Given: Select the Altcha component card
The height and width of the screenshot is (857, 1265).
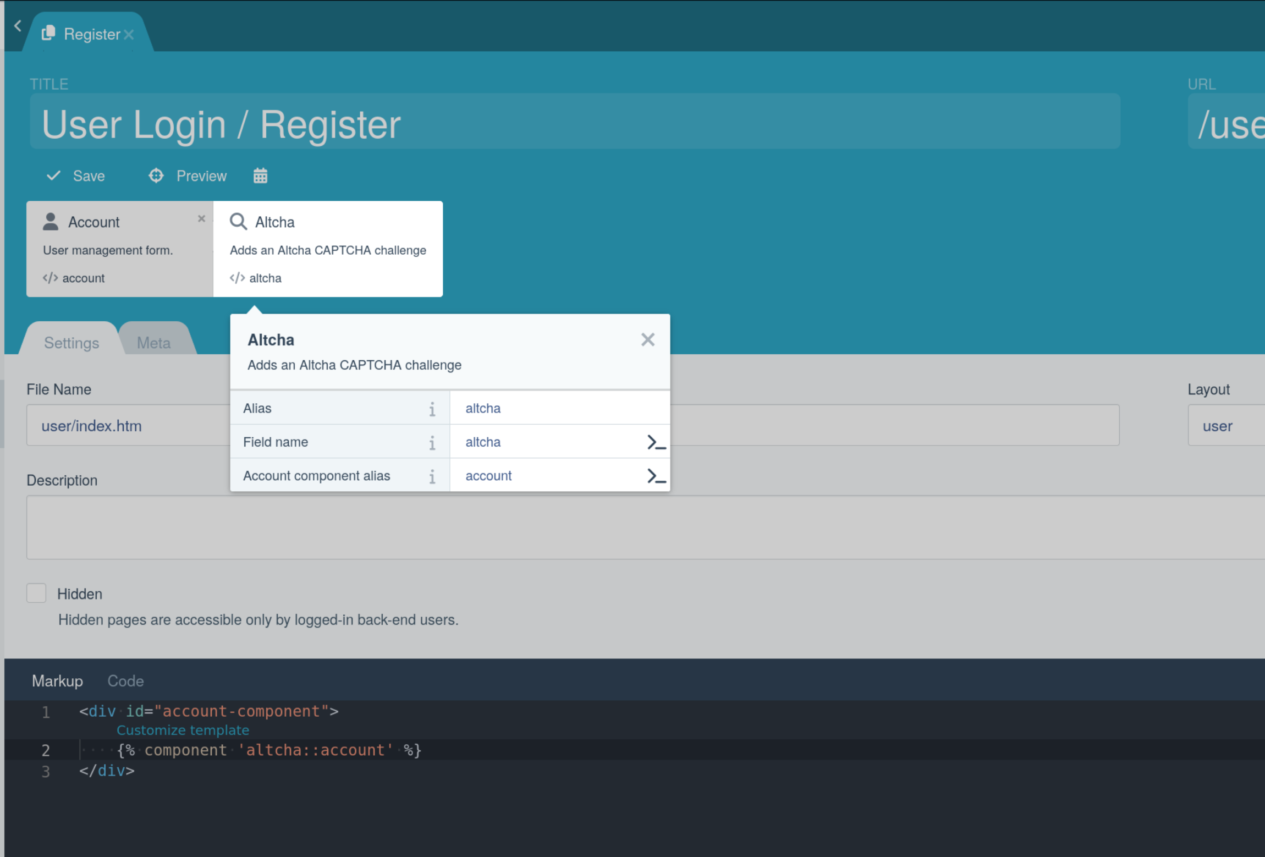Looking at the screenshot, I should [328, 249].
